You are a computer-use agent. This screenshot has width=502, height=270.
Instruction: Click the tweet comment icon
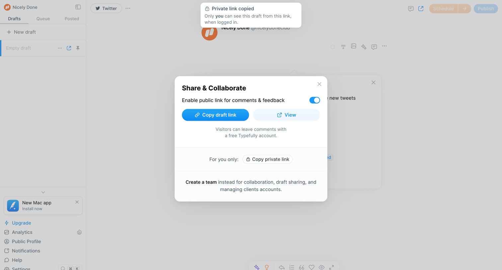coord(374,47)
